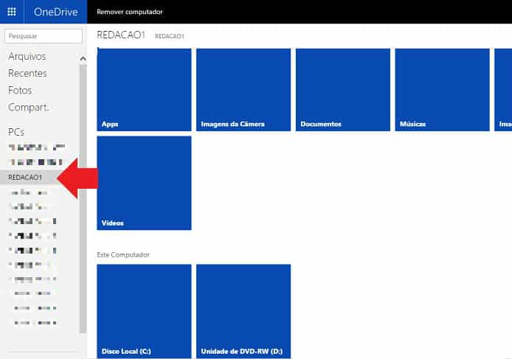The width and height of the screenshot is (512, 359).
Task: Open the Vídeos folder tile
Action: click(144, 183)
